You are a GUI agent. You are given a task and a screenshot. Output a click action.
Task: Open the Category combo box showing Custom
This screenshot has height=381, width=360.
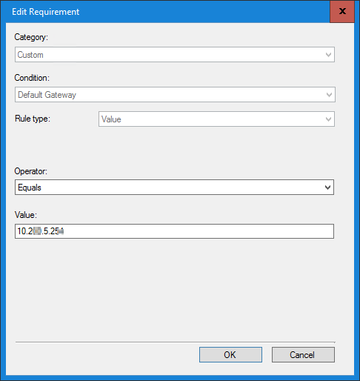point(175,55)
